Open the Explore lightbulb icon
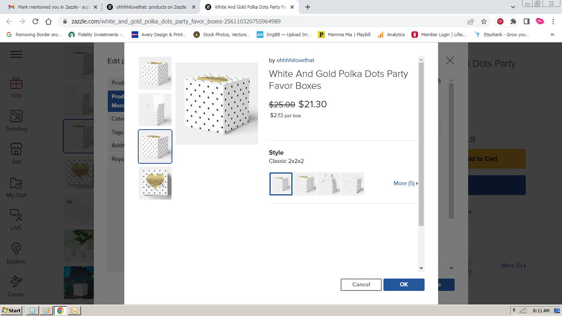Viewport: 562px width, 316px height. coord(16,249)
